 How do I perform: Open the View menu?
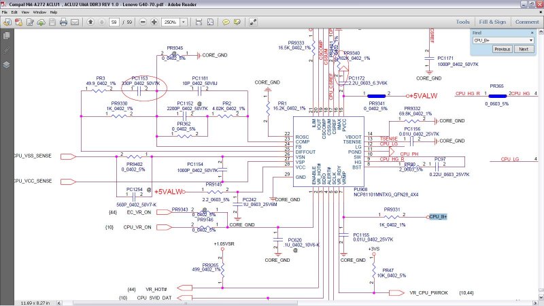(x=25, y=12)
